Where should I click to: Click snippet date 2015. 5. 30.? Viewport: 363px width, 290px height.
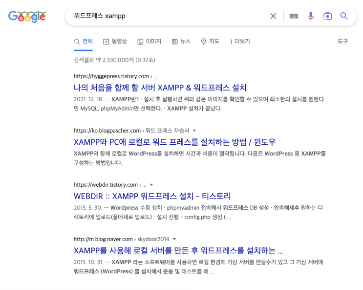[88, 208]
